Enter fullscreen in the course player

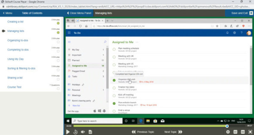[x=250, y=132]
